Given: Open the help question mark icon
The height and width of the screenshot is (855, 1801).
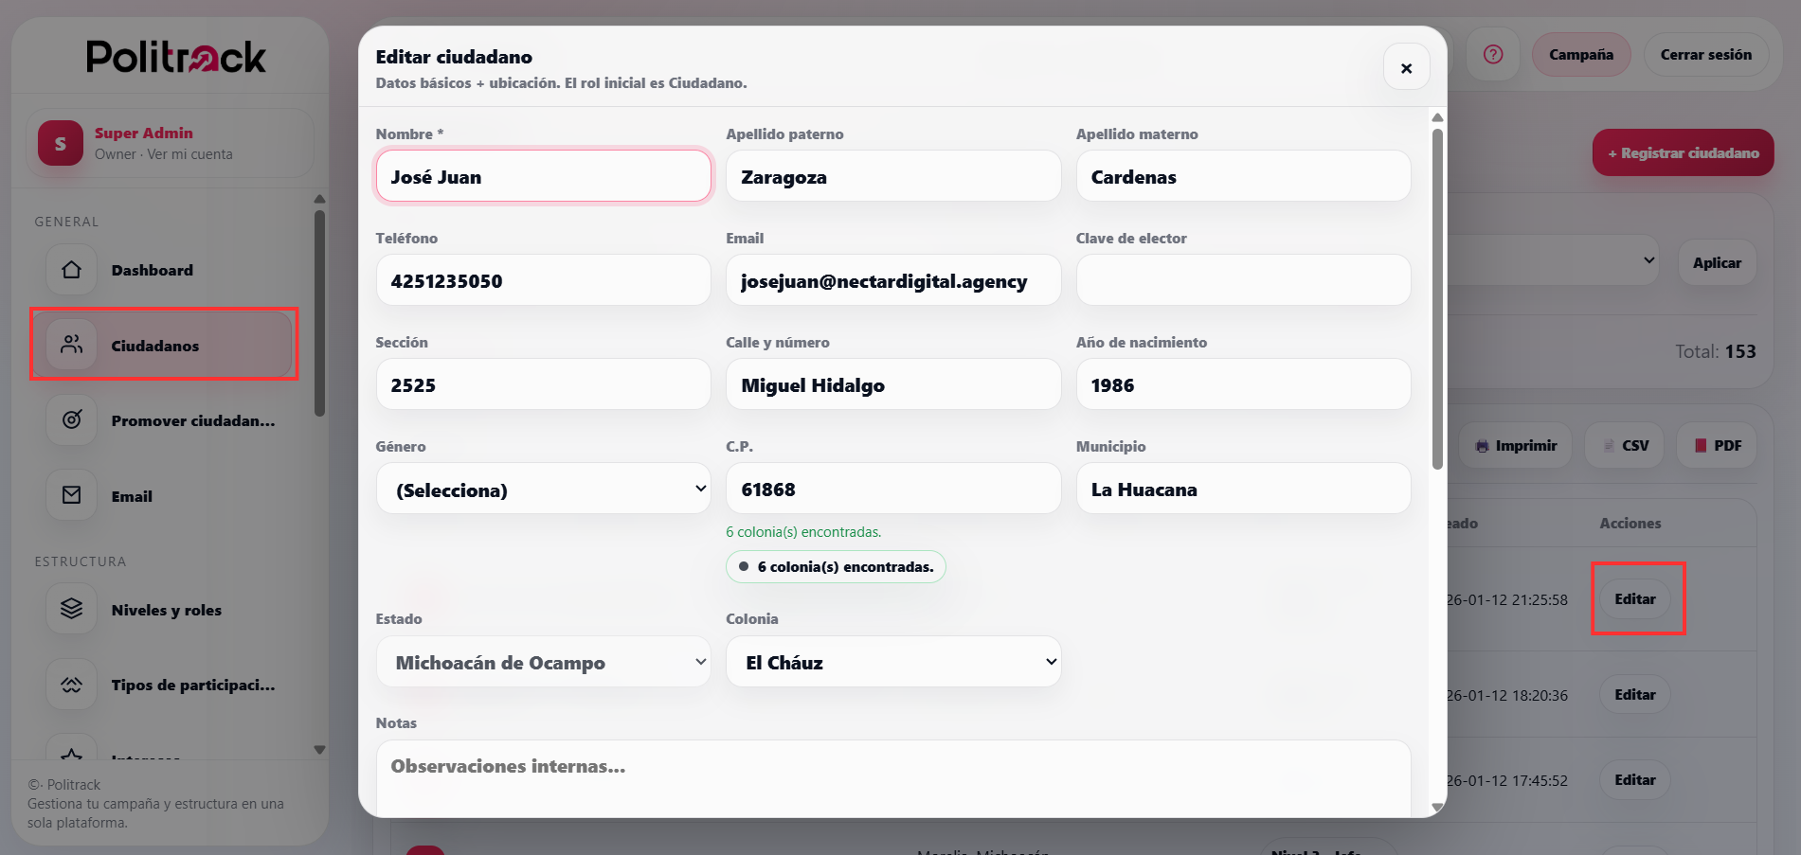Looking at the screenshot, I should (x=1493, y=54).
